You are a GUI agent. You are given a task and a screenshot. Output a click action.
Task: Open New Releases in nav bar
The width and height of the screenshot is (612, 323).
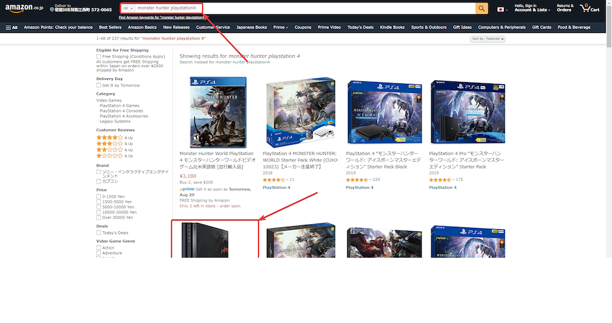[x=176, y=28]
